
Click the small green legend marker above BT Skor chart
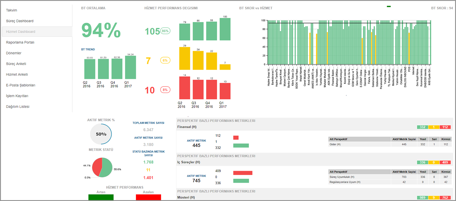[x=389, y=6]
